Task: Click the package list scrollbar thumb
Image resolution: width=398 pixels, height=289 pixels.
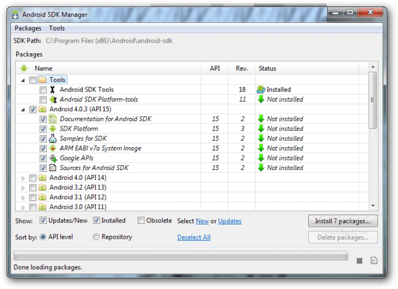Action: [x=373, y=101]
